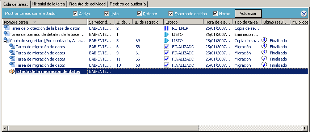Click the RETENER pause status icon
This screenshot has height=132, width=310.
click(167, 28)
